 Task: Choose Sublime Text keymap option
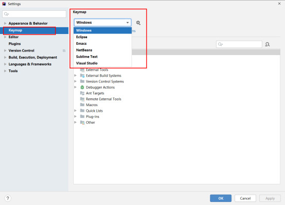pyautogui.click(x=103, y=57)
